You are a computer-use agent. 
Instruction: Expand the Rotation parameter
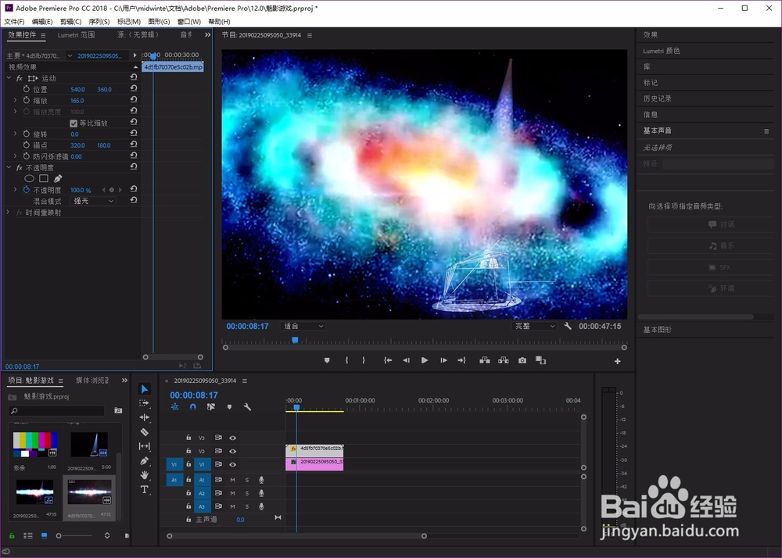[15, 134]
